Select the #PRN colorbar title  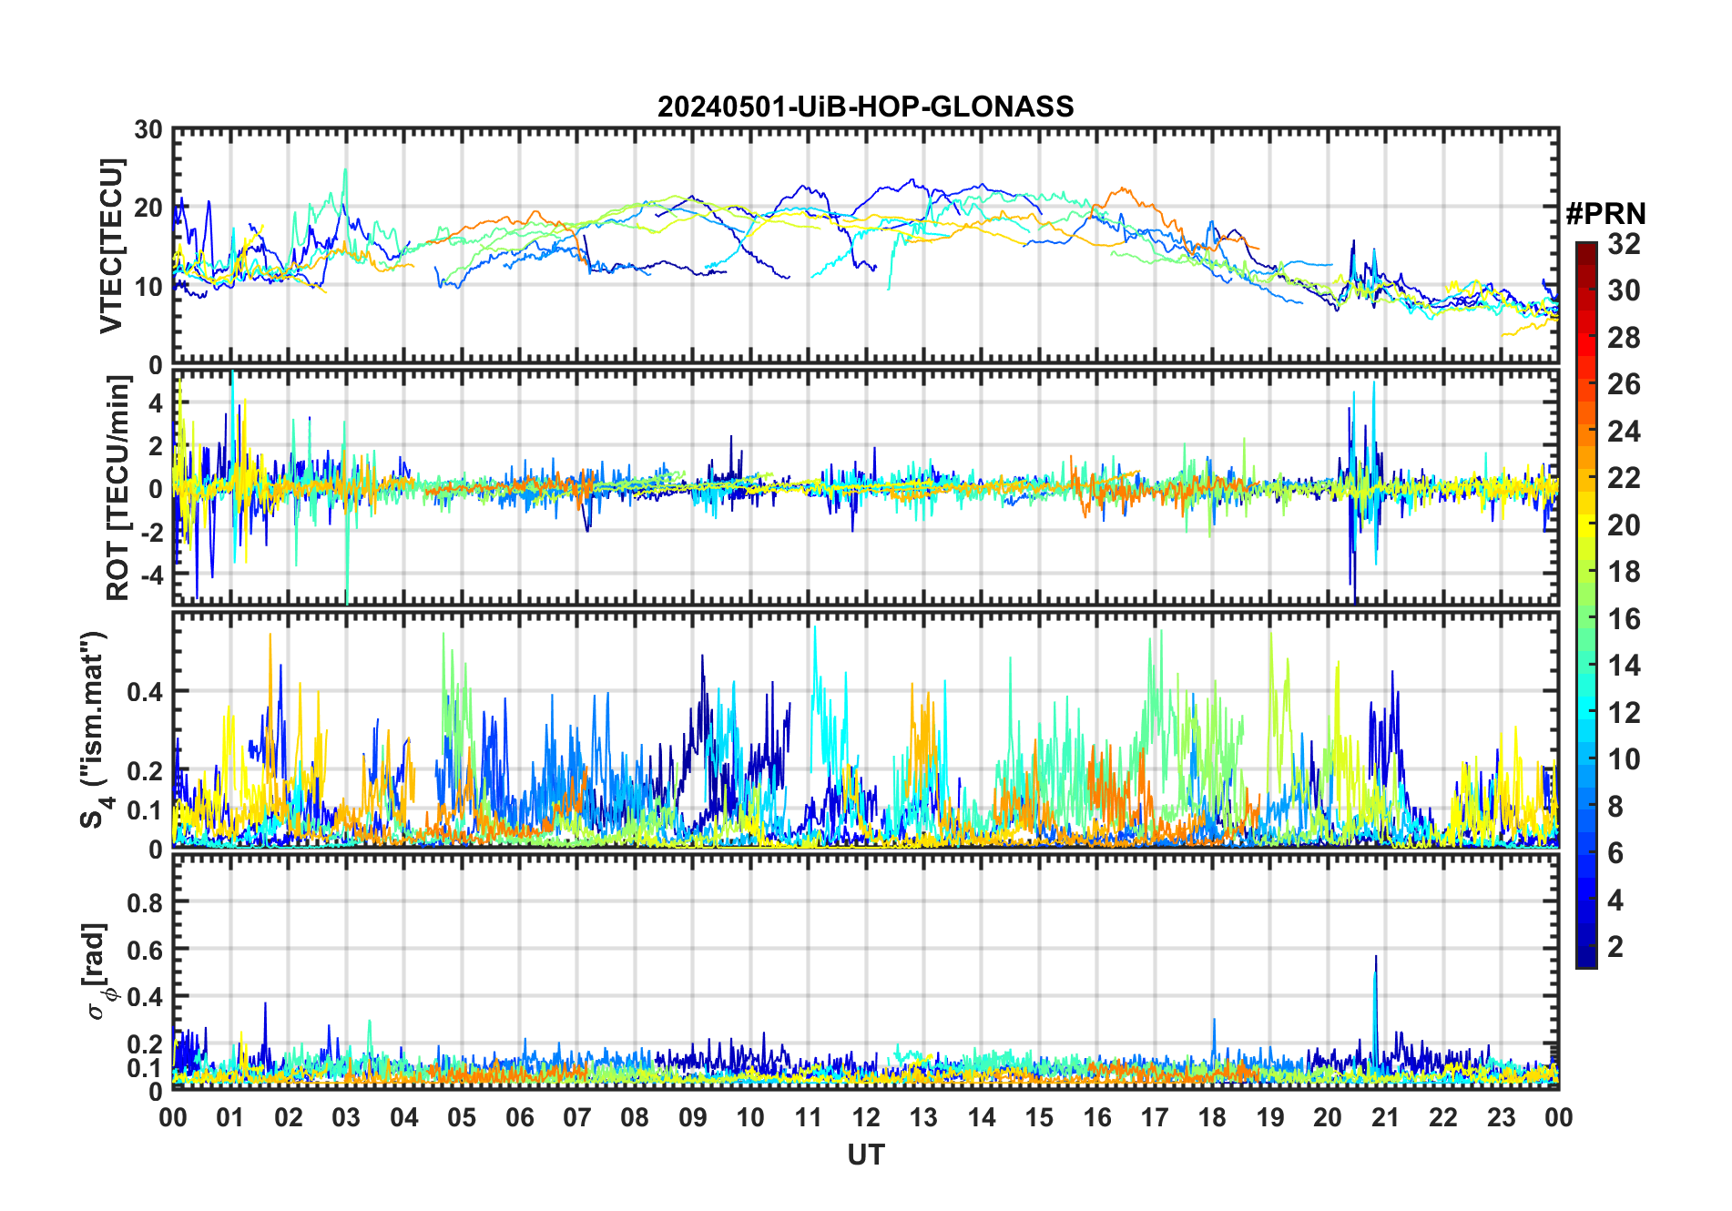coord(1605,214)
